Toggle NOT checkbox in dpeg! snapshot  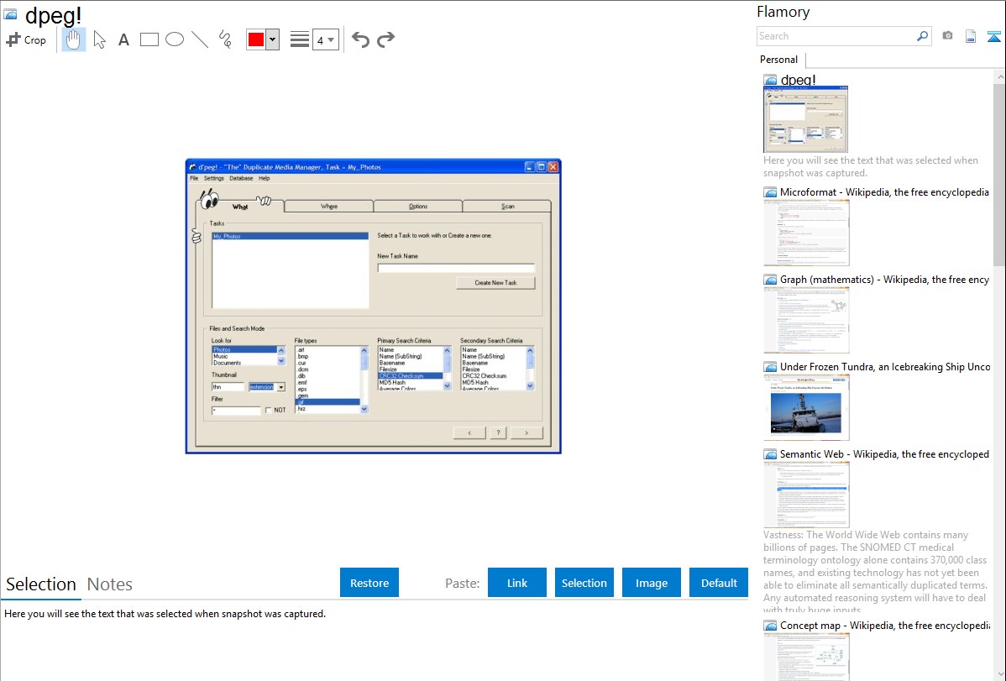click(268, 410)
